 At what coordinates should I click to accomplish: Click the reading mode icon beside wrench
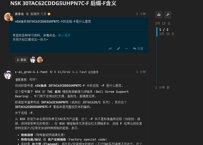[x=159, y=15]
